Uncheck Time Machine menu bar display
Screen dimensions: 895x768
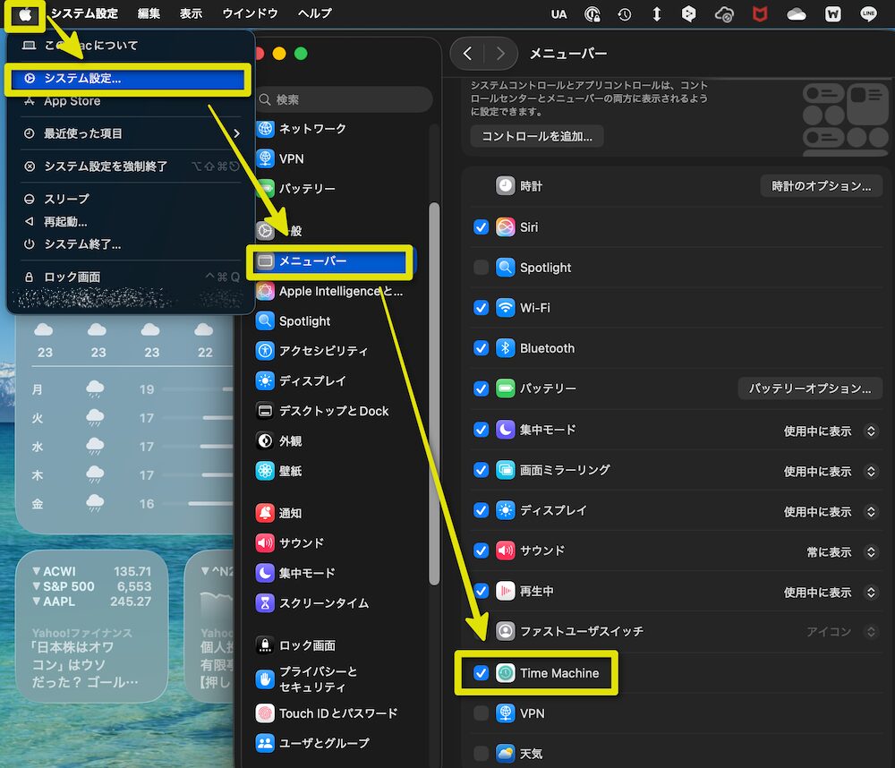point(481,672)
